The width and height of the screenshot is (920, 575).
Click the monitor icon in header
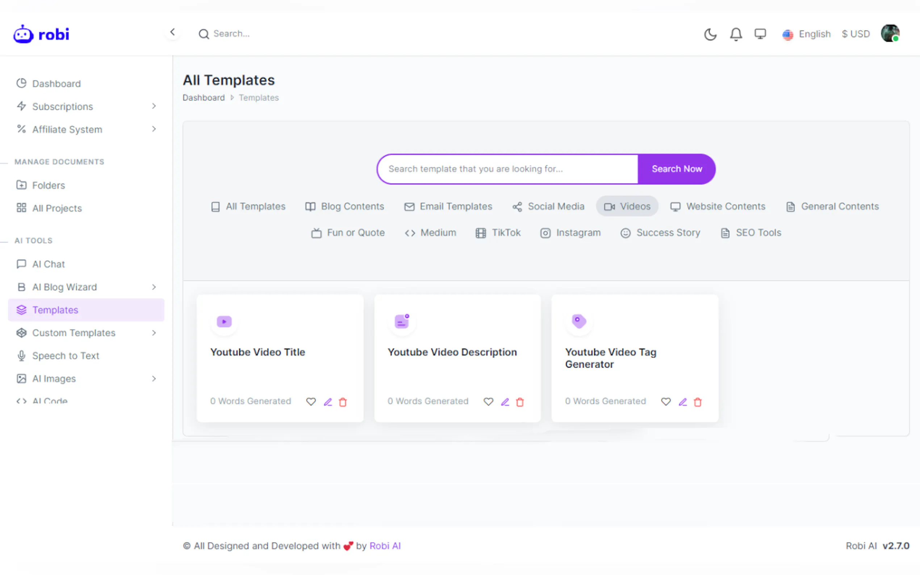[760, 34]
